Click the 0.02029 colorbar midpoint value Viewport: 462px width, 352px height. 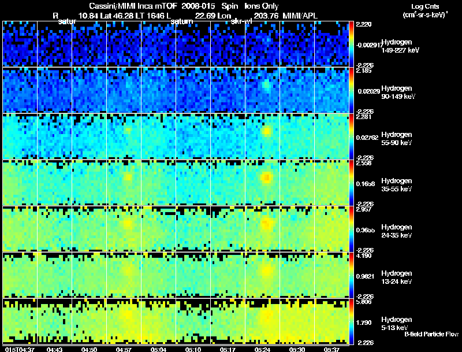[369, 91]
